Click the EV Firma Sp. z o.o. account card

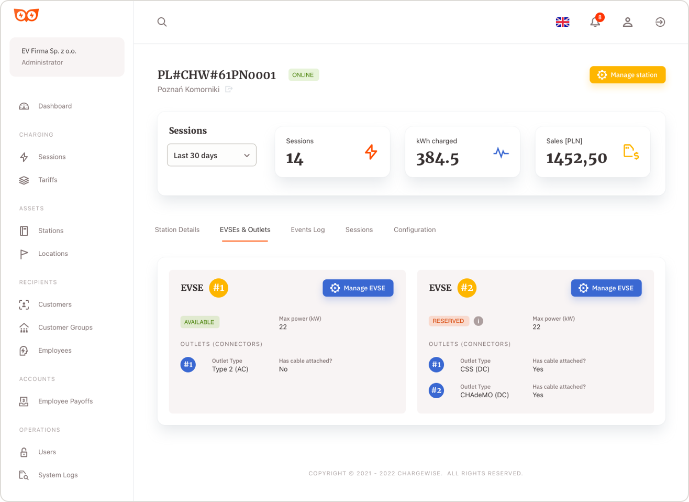[x=67, y=57]
